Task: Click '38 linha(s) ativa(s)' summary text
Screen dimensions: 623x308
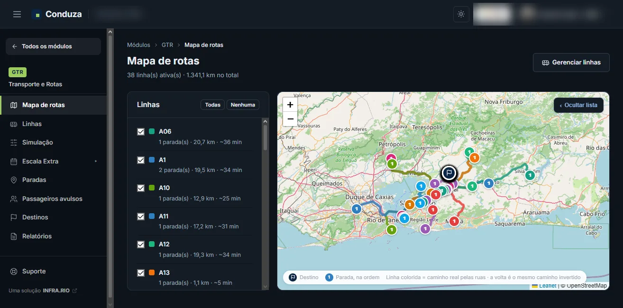Action: point(154,75)
